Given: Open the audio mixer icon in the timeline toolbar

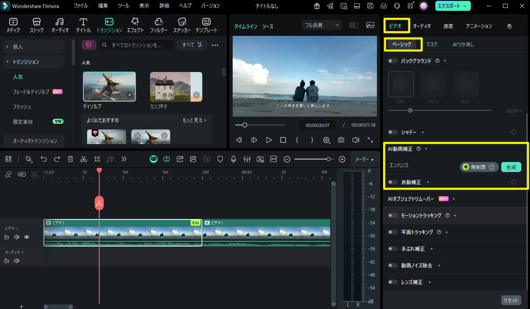Looking at the screenshot, I should (x=247, y=159).
